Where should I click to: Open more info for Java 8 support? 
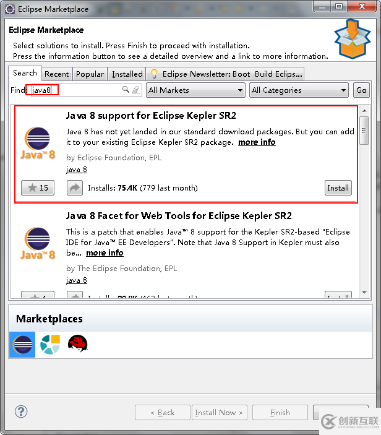click(257, 142)
